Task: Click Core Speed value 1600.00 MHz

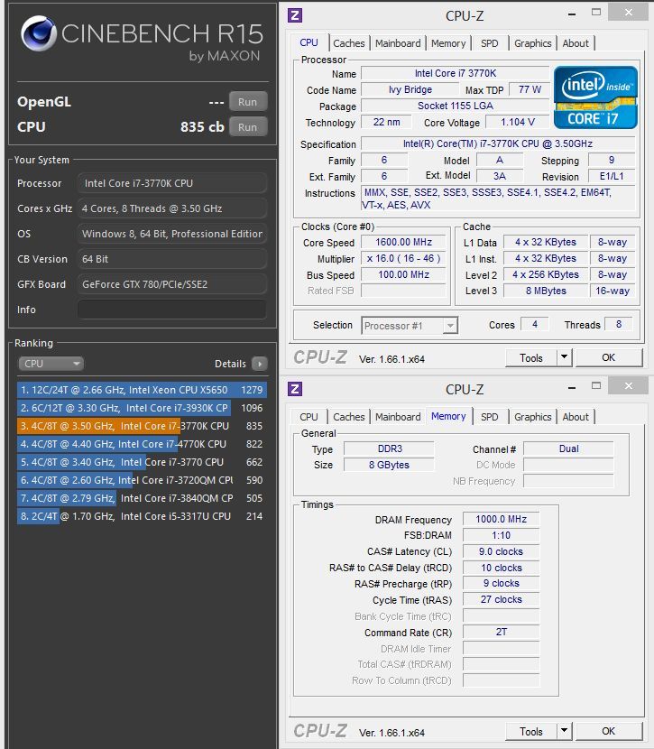Action: (403, 242)
